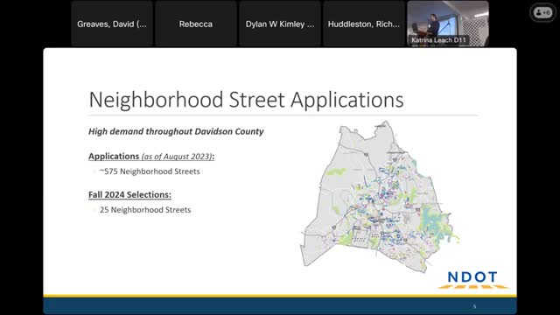Click the yellow dashed stripe under NDOT

pyautogui.click(x=473, y=286)
